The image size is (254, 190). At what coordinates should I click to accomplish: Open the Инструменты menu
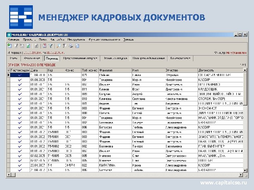point(76,39)
